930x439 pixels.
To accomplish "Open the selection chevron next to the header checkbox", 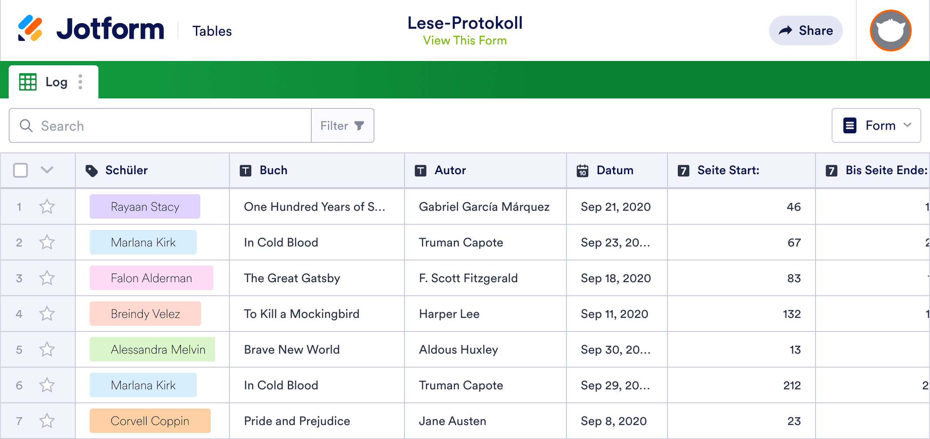I will coord(47,170).
